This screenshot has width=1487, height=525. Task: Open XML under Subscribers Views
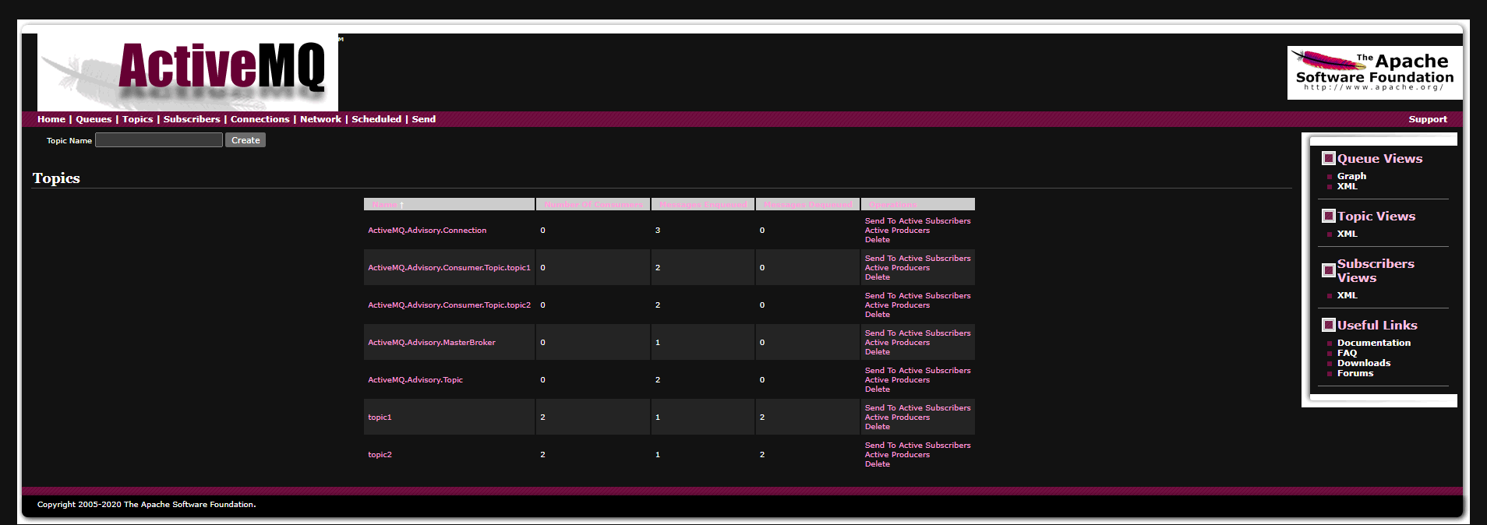pyautogui.click(x=1347, y=296)
